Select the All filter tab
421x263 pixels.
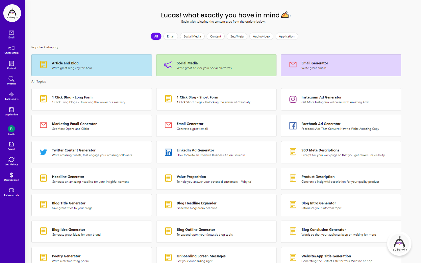(x=156, y=36)
